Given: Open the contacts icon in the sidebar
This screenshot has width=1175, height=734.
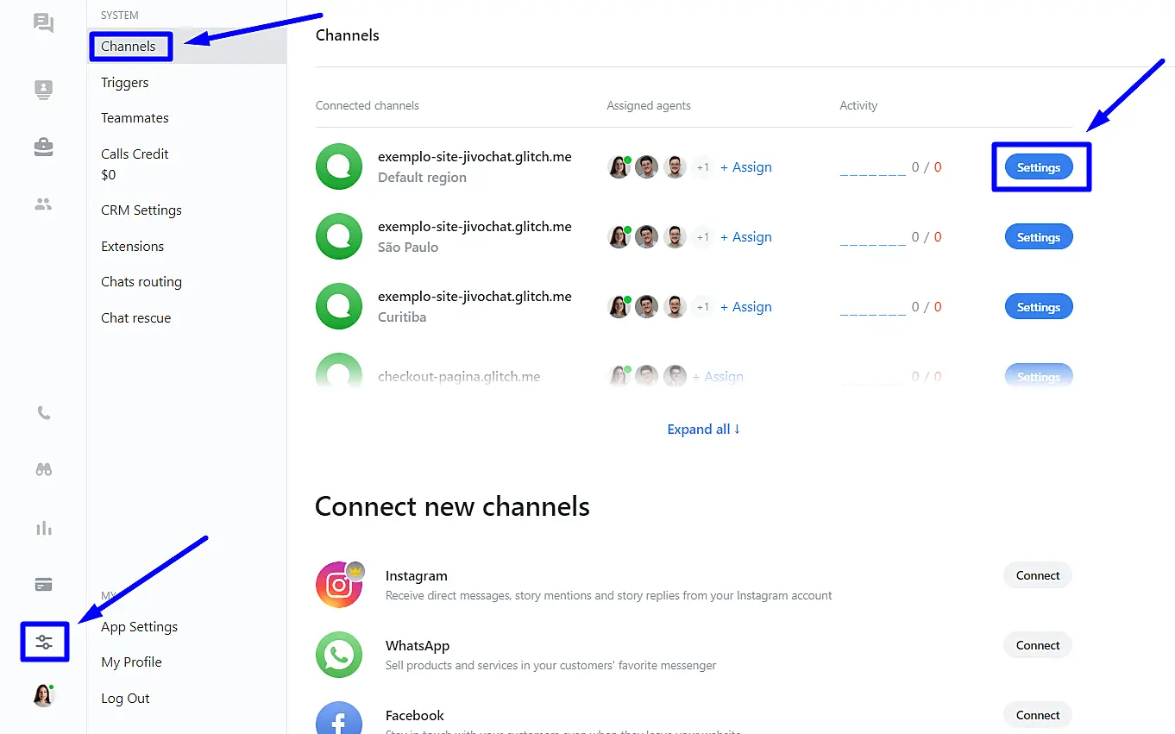Looking at the screenshot, I should [x=43, y=90].
